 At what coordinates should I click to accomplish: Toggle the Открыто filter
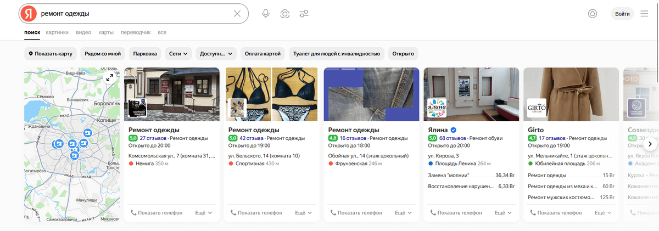(x=403, y=54)
